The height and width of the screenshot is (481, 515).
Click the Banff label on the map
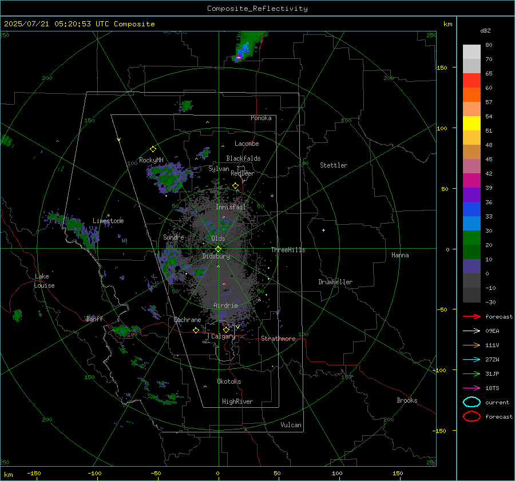tap(94, 319)
